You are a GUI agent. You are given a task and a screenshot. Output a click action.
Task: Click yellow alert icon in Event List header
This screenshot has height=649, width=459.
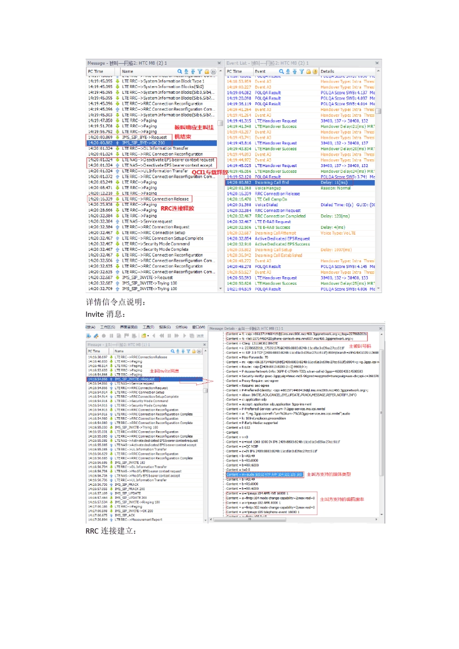pyautogui.click(x=315, y=71)
